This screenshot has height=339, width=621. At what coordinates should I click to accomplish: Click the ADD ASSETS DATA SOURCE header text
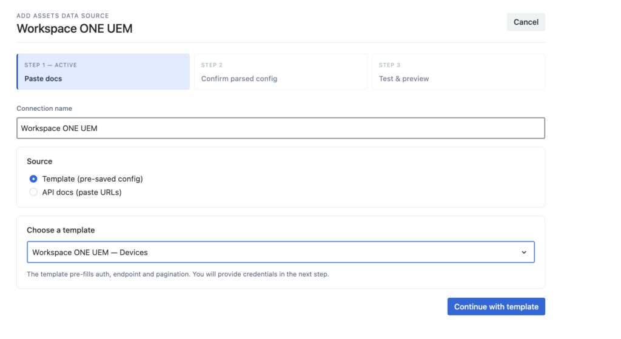coord(62,16)
